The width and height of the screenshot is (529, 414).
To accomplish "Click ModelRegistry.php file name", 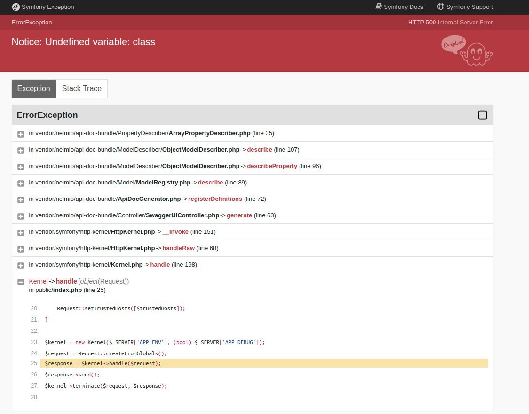I will pos(163,183).
